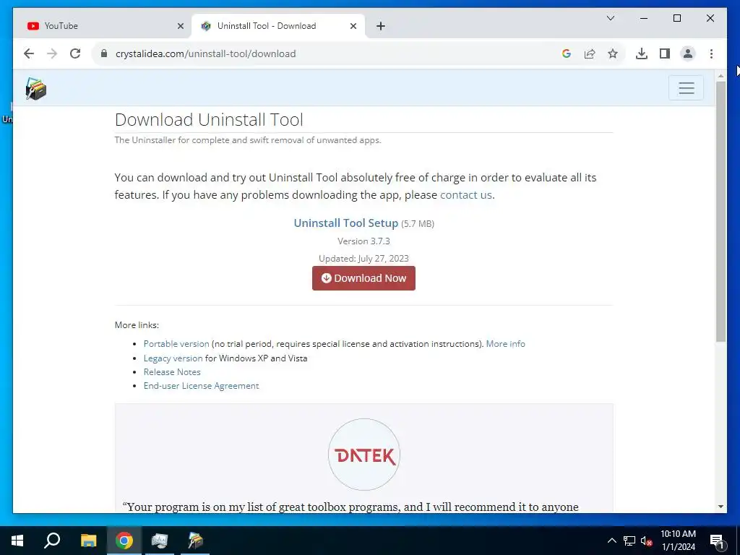Open the Uninstall Tool Setup link
The image size is (740, 555).
point(346,223)
